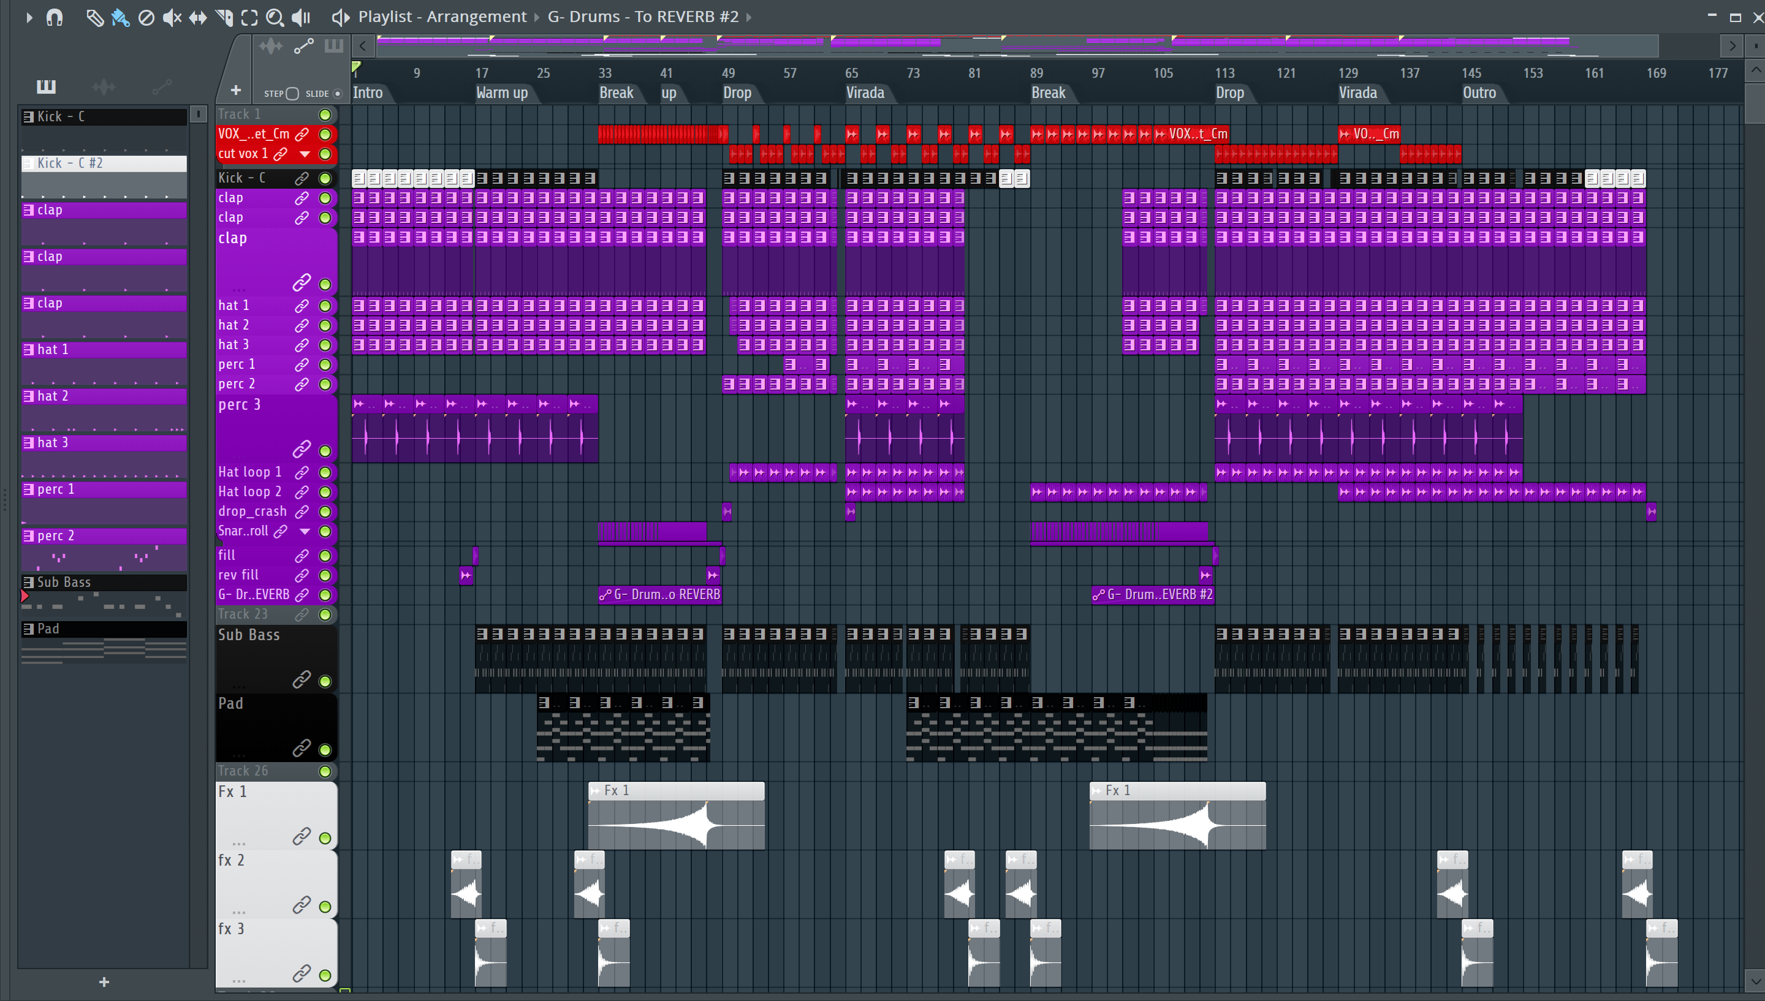The image size is (1765, 1001).
Task: Click the link icon on Hat loop 2 track
Action: pyautogui.click(x=302, y=493)
